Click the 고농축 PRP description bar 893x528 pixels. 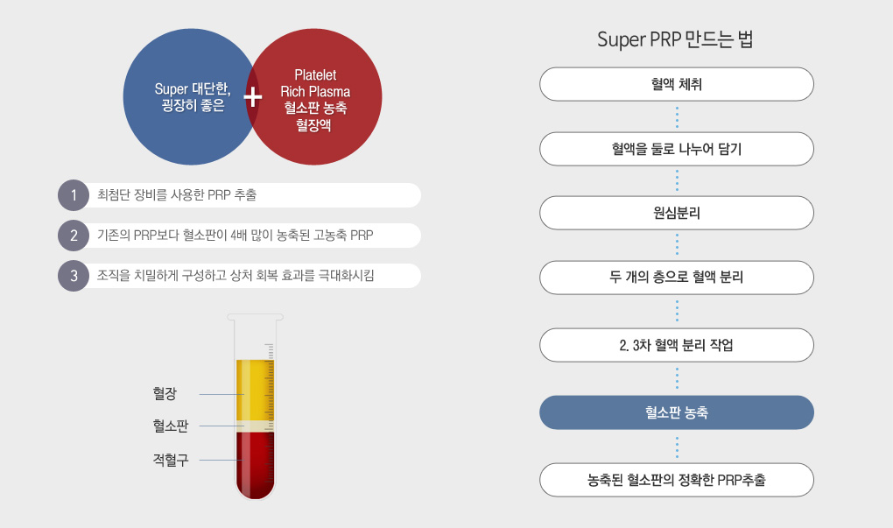pos(254,236)
